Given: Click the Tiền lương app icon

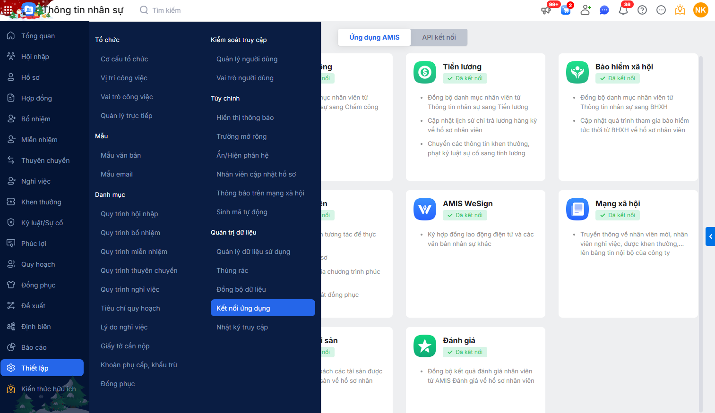Looking at the screenshot, I should coord(425,72).
